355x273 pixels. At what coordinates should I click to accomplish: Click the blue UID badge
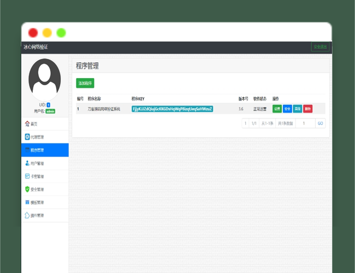[48, 105]
